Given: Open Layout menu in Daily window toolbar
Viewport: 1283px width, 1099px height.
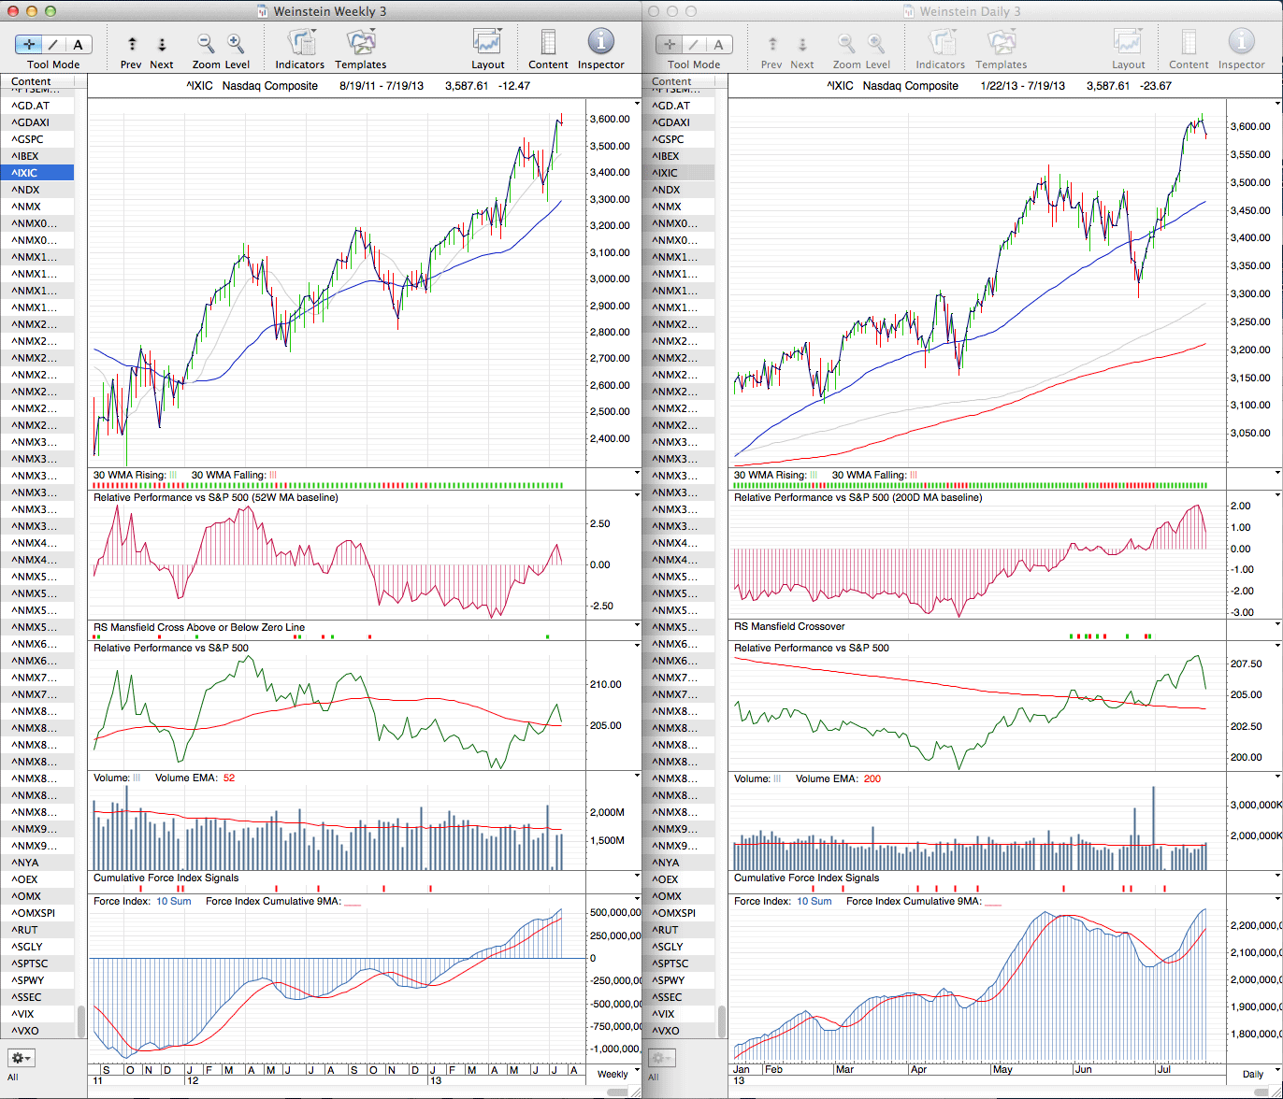Looking at the screenshot, I should [1128, 43].
